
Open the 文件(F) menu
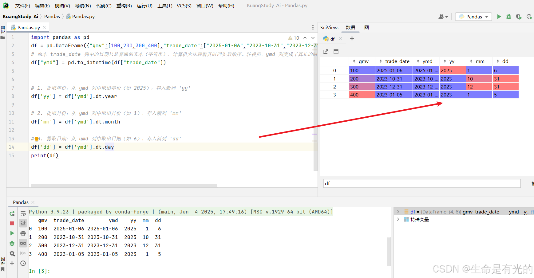point(23,6)
